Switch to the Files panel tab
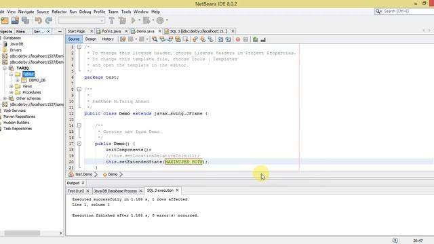Image resolution: width=434 pixels, height=244 pixels. tap(20, 32)
